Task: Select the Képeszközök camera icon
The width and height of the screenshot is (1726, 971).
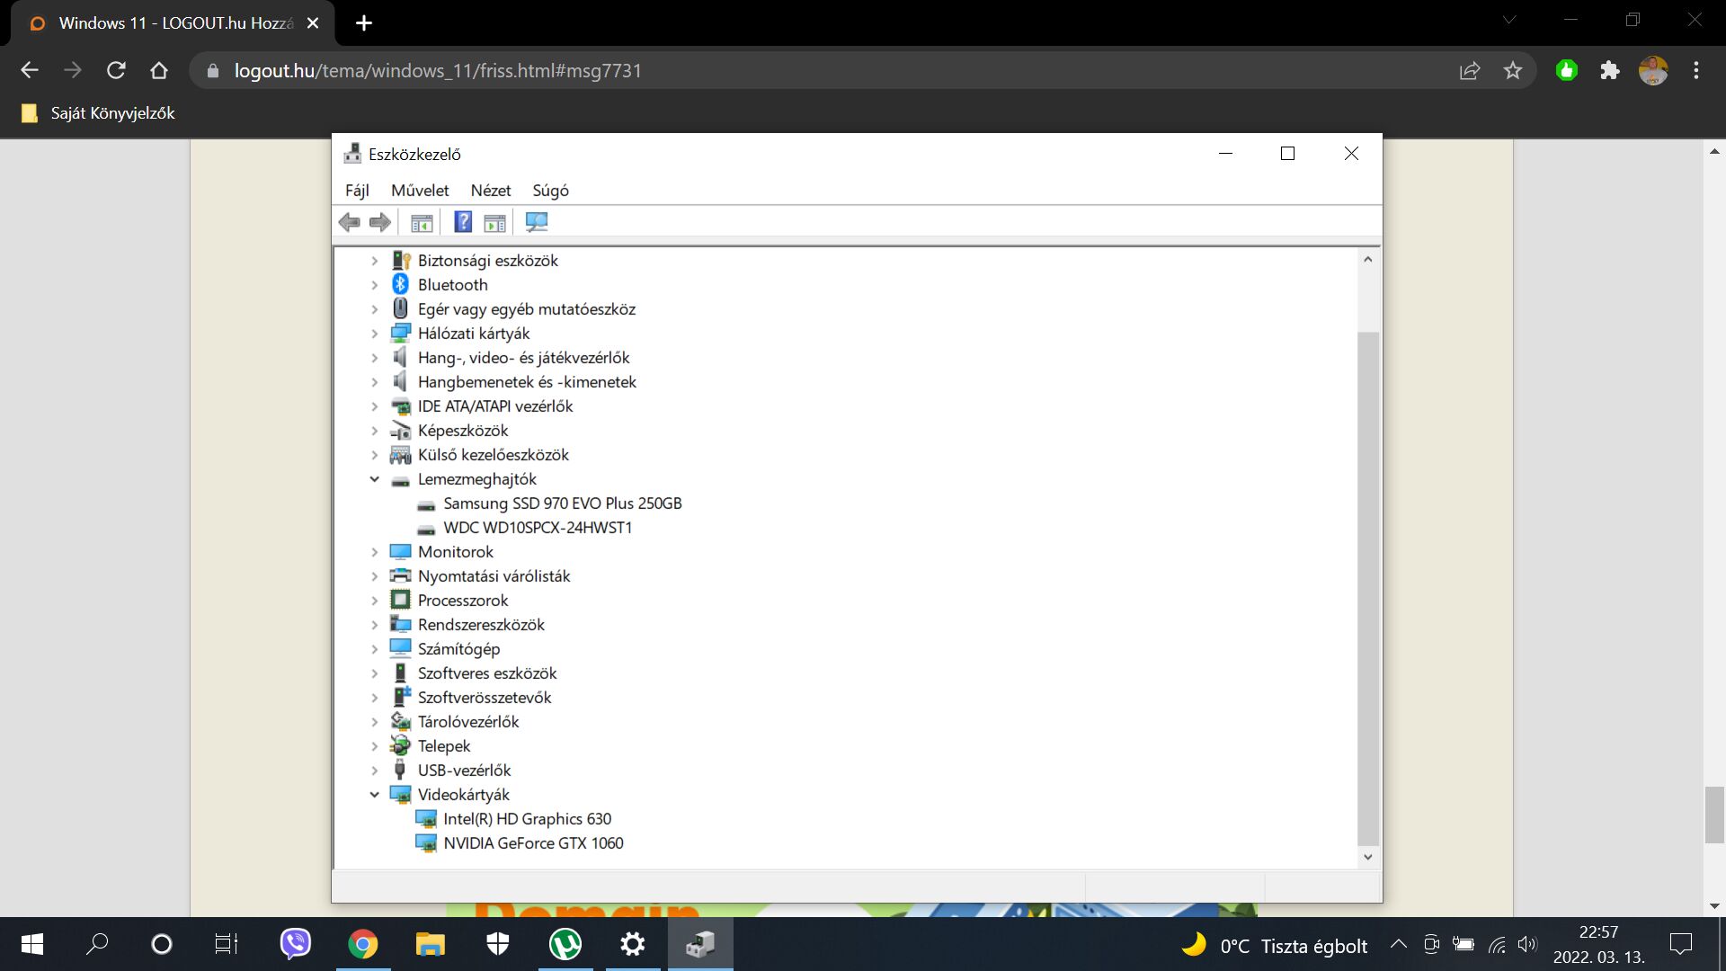Action: 401,431
